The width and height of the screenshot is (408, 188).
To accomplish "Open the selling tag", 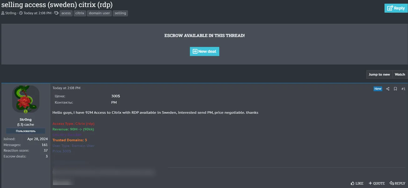I will point(120,13).
